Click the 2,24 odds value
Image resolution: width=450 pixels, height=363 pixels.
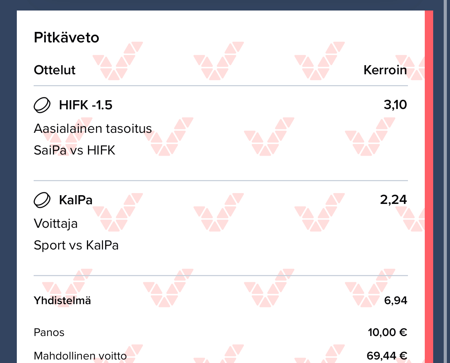click(394, 200)
